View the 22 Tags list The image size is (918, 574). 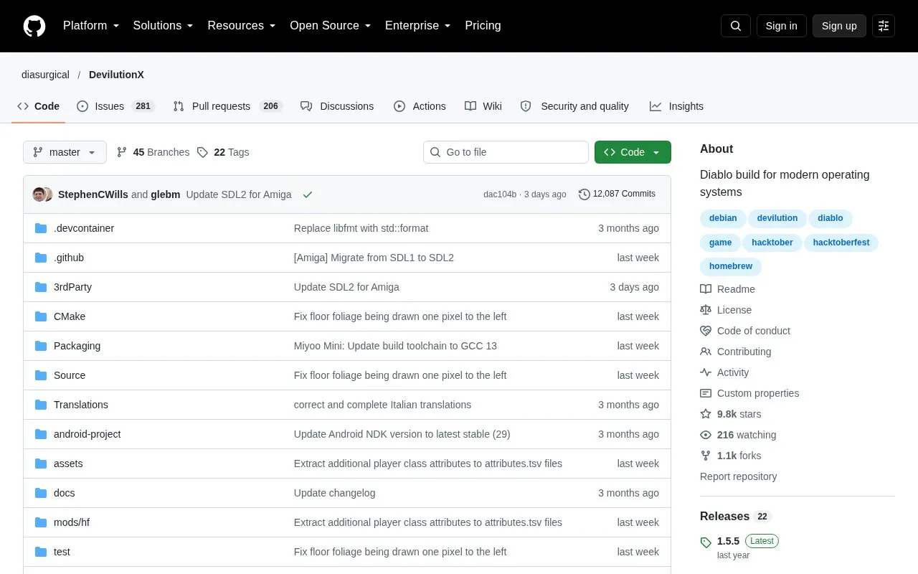click(x=223, y=152)
